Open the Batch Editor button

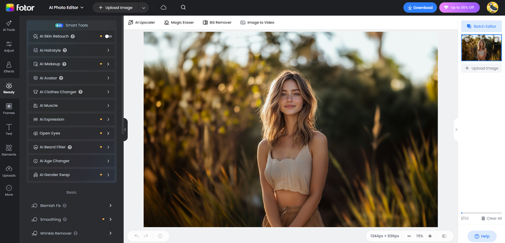click(481, 27)
